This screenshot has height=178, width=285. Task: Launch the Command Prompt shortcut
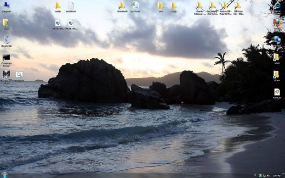6,57
